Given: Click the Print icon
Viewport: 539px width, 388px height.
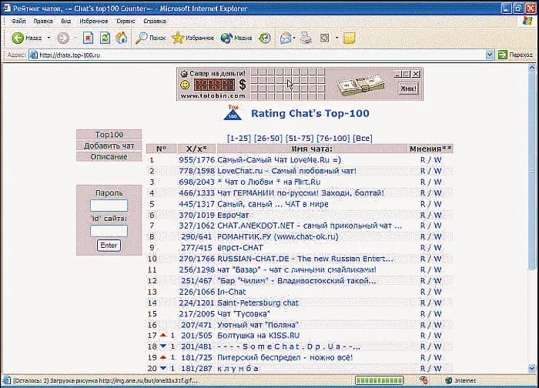Looking at the screenshot, I should pyautogui.click(x=306, y=38).
